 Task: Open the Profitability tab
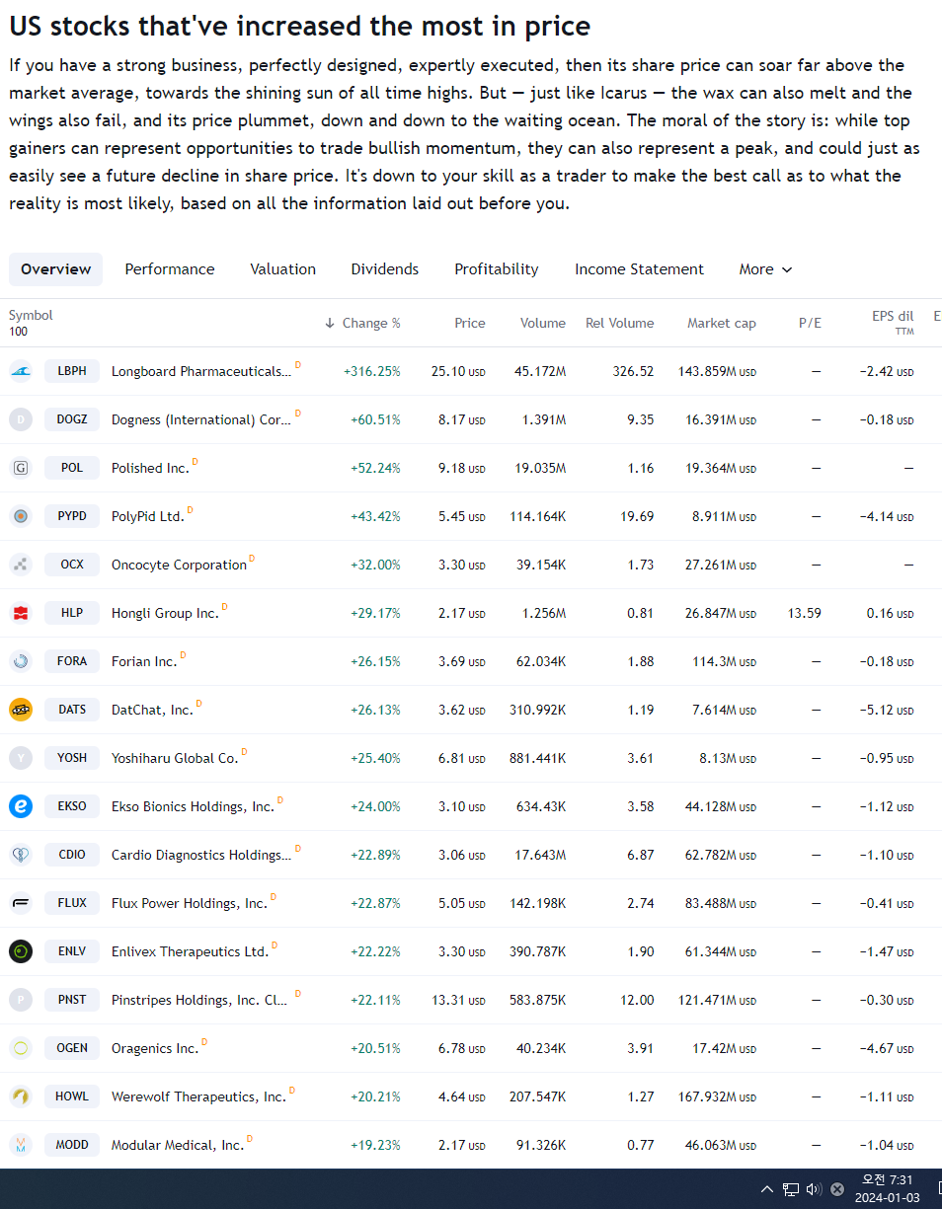point(497,269)
